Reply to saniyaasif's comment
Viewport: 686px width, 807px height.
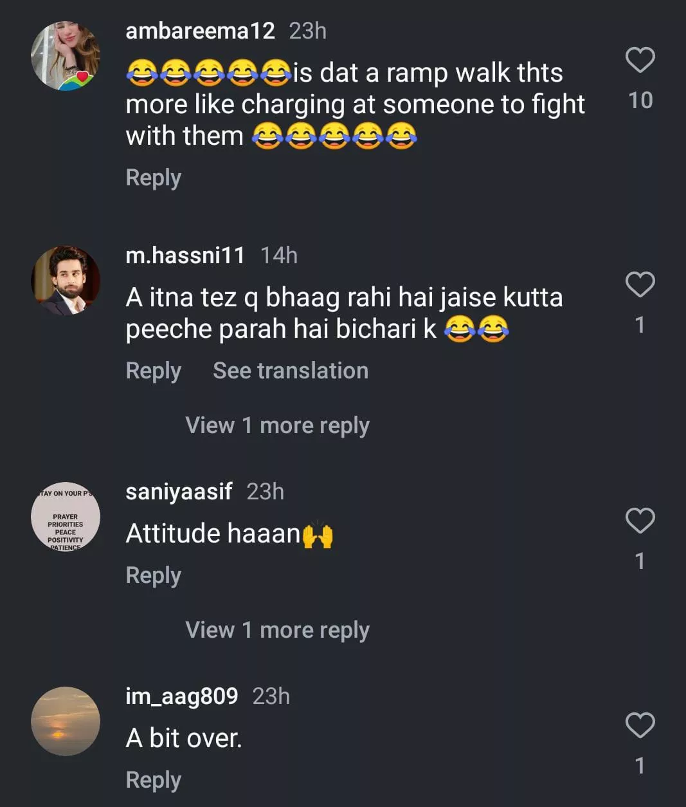[x=153, y=575]
